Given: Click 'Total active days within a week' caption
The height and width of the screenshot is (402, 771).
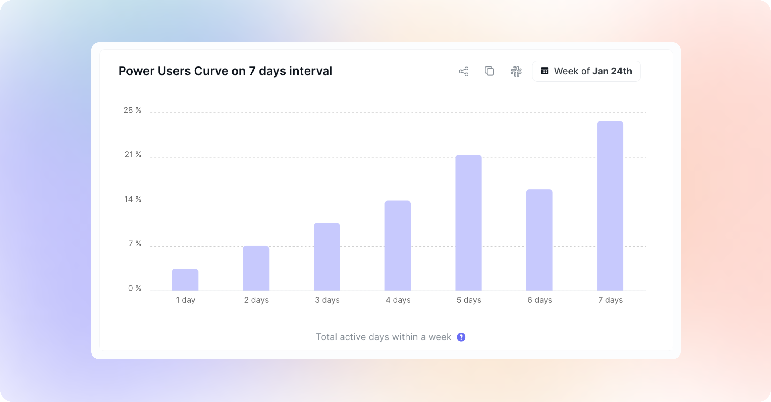Looking at the screenshot, I should coord(383,337).
